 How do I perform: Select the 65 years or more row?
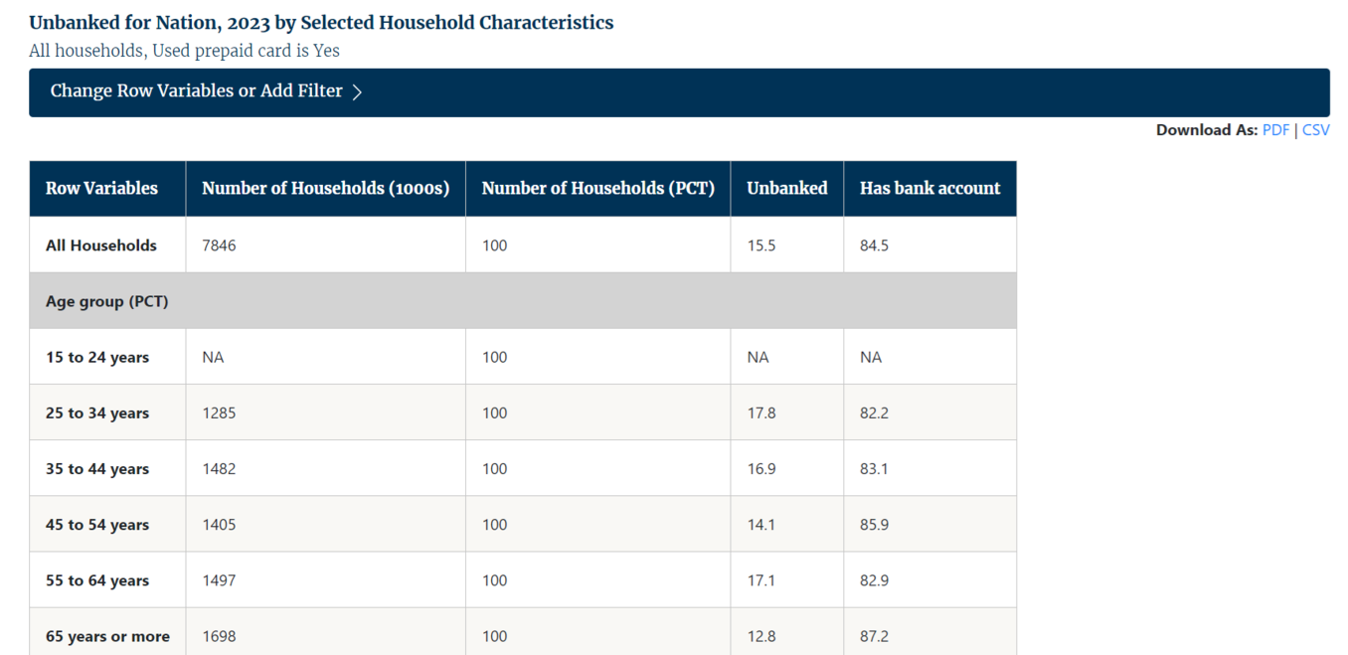click(107, 636)
